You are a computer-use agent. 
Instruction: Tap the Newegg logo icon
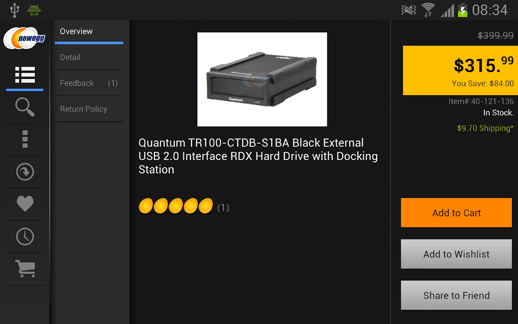tap(24, 38)
